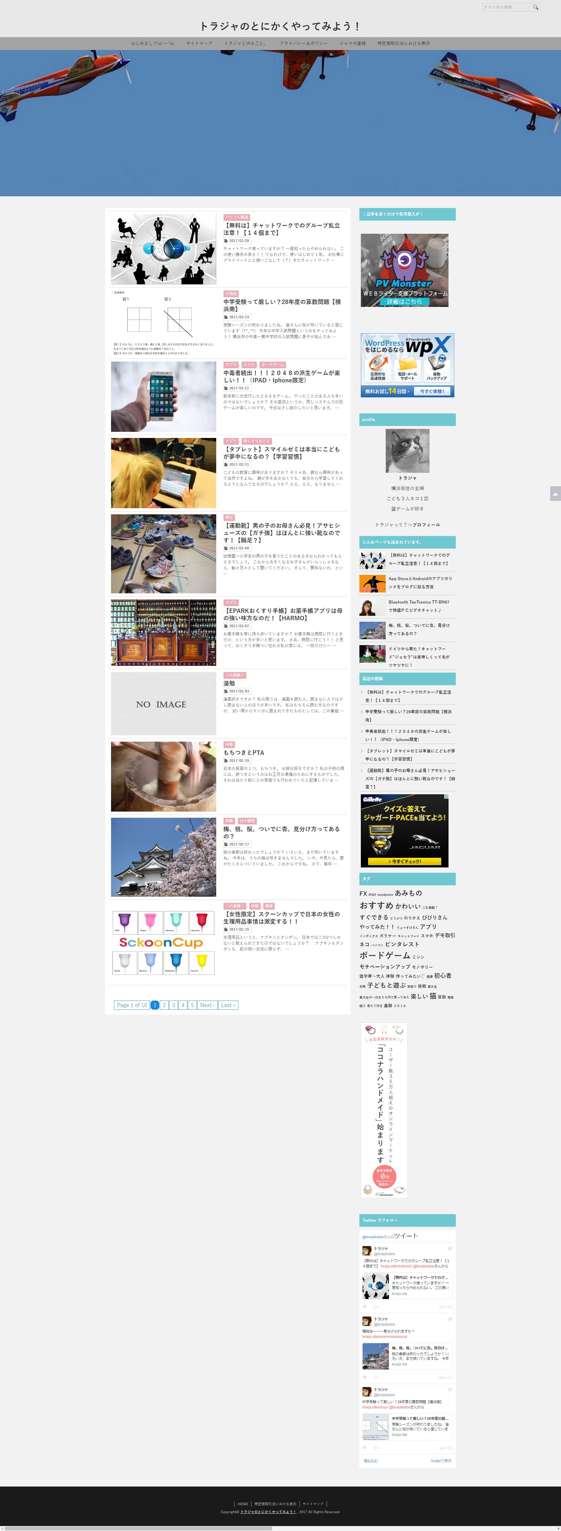Click the WordPress wpX banner ad

pos(407,365)
